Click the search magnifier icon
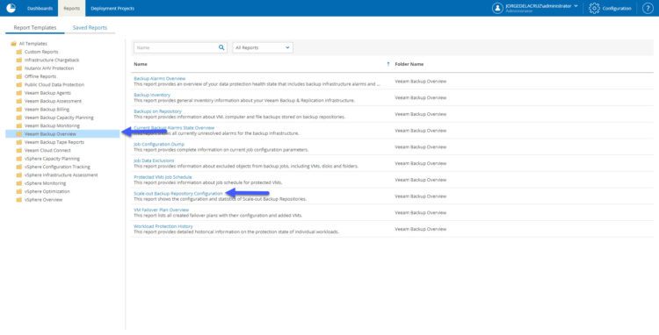 click(221, 48)
